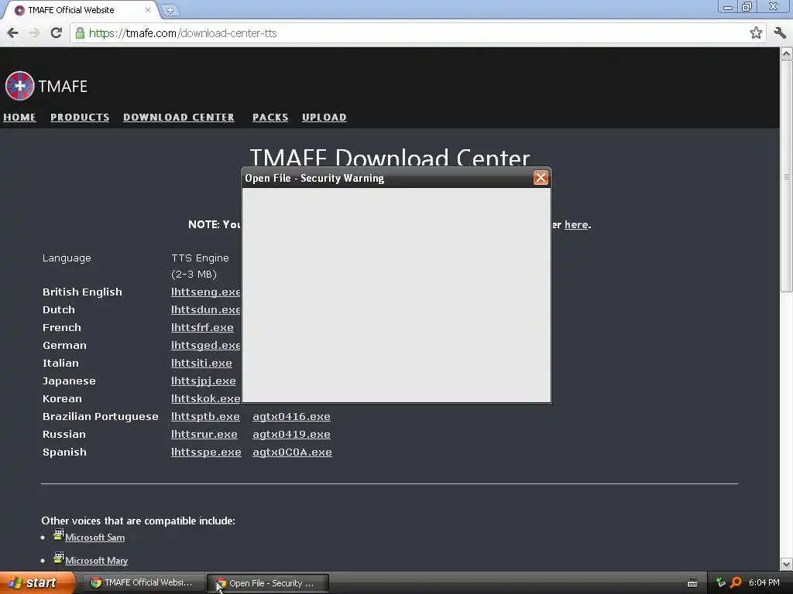Image resolution: width=793 pixels, height=594 pixels.
Task: Open PRODUCTS in the site navigation
Action: click(x=80, y=118)
